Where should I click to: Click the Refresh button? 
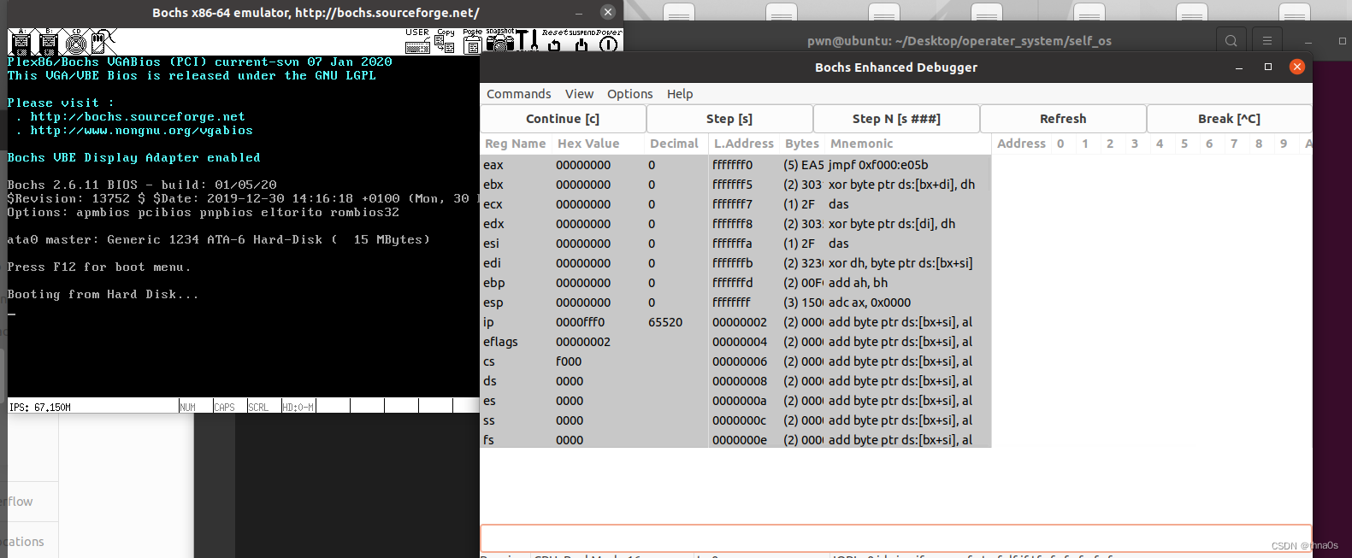tap(1063, 119)
